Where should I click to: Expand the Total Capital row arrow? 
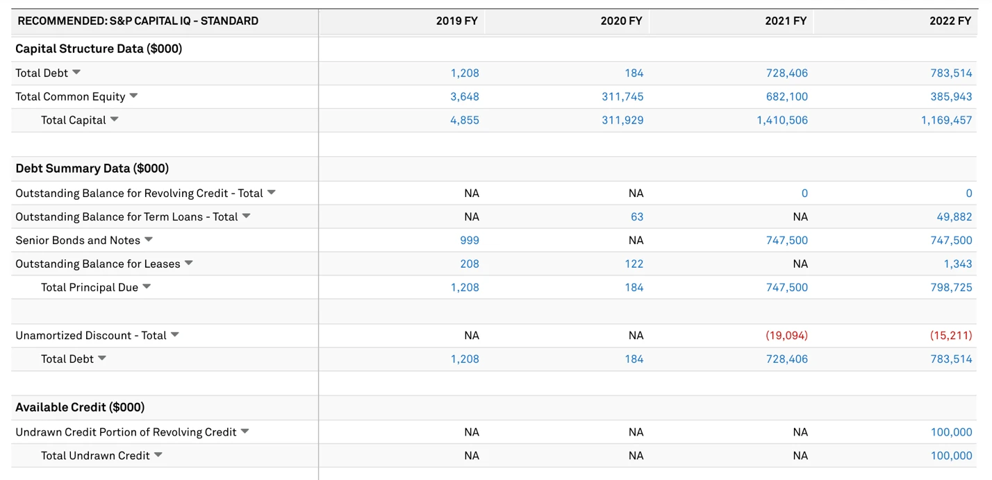tap(114, 120)
